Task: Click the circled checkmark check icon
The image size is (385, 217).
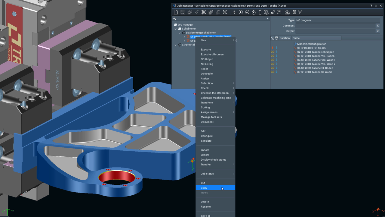Action: point(247,12)
